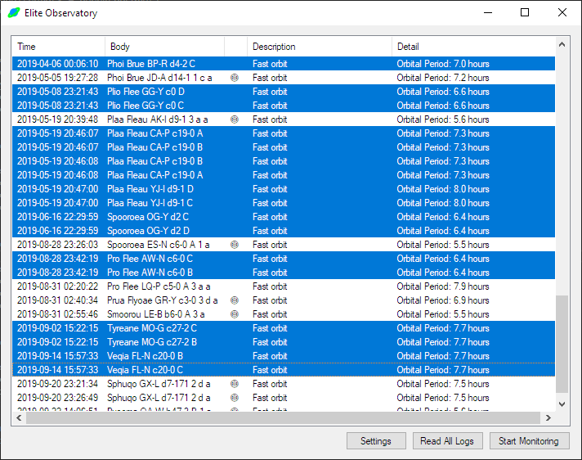Click the landable icon in row 2019-09-20 23:21:34
Viewport: 582px width, 460px height.
(x=235, y=384)
